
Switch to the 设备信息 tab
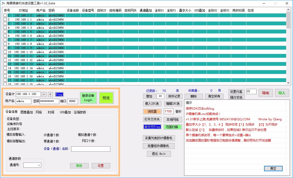pos(11,112)
